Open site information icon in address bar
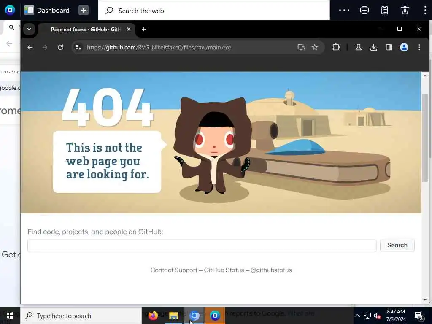The width and height of the screenshot is (432, 324). pyautogui.click(x=78, y=47)
